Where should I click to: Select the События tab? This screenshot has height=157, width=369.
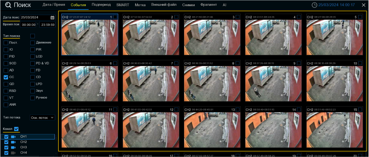[x=78, y=5]
